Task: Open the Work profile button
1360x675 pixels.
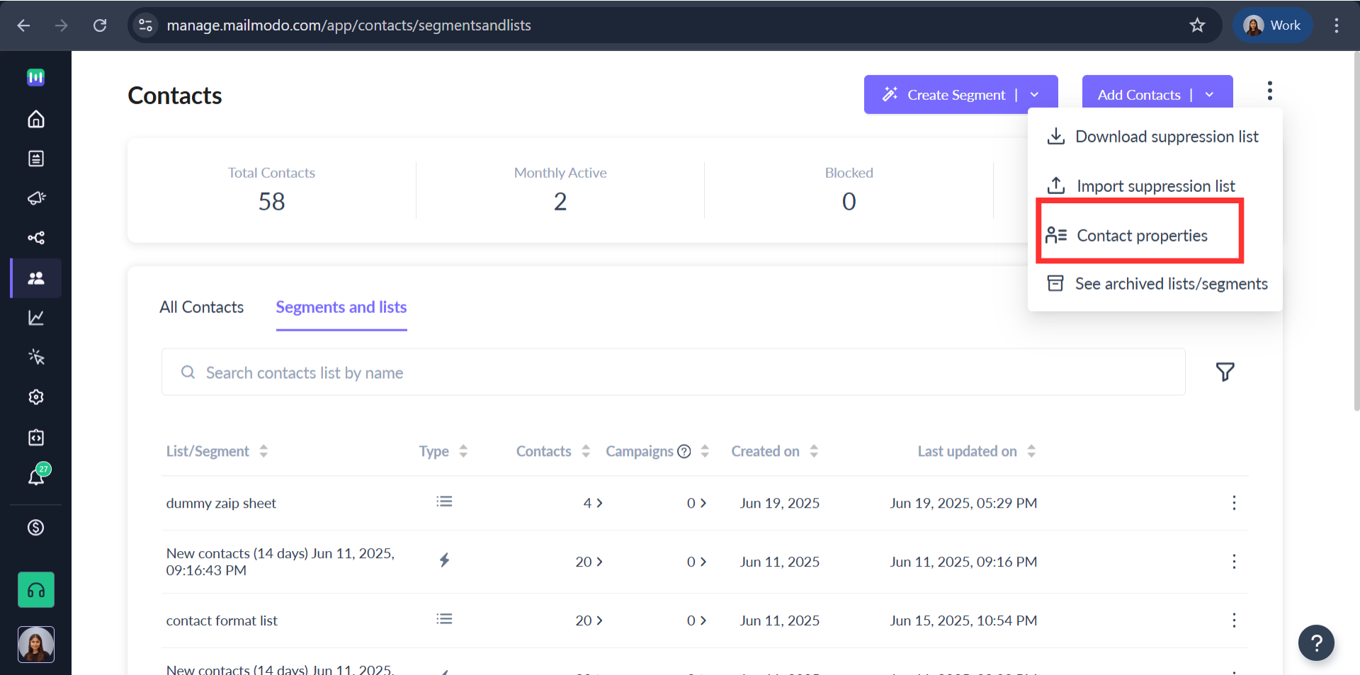Action: tap(1273, 25)
